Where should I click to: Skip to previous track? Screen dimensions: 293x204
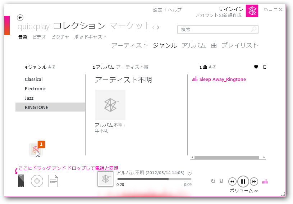point(232,181)
